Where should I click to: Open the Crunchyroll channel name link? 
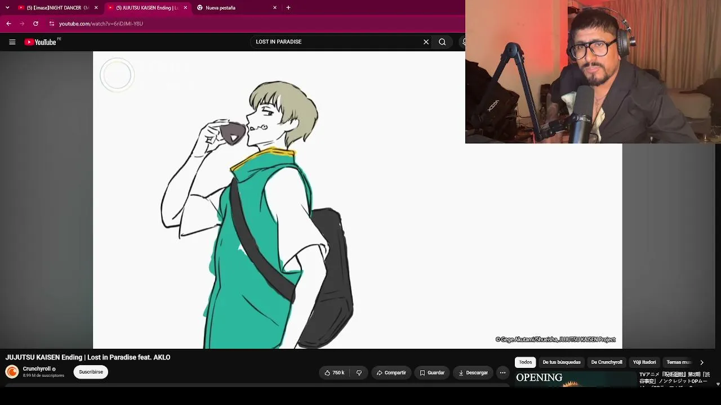tap(37, 369)
